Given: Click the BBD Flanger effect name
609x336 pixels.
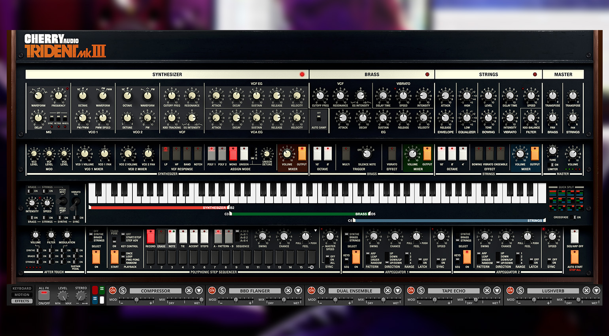Looking at the screenshot, I should (x=255, y=291).
